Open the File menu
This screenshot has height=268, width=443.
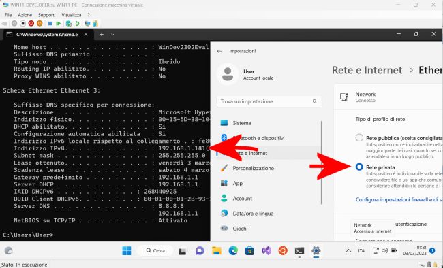(x=8, y=15)
